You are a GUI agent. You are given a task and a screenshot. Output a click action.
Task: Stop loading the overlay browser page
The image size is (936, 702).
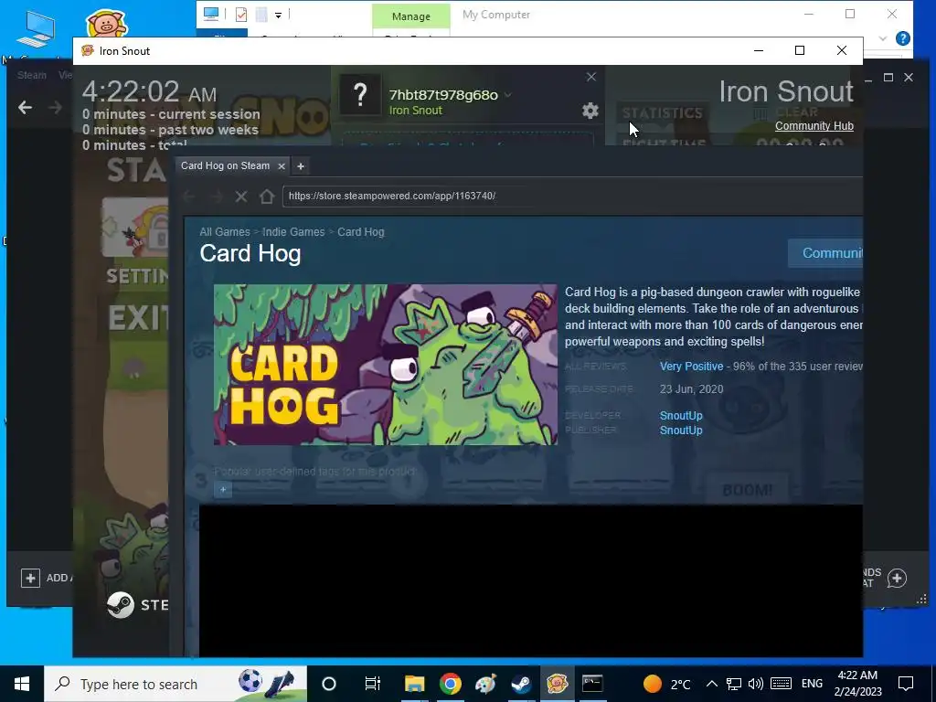241,197
